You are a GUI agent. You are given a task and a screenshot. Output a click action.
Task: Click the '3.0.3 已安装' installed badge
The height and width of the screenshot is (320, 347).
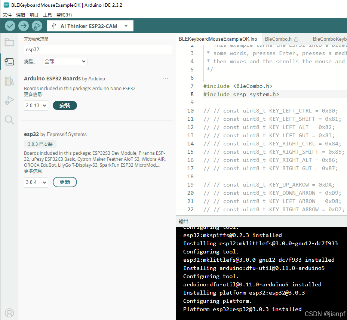pos(40,144)
